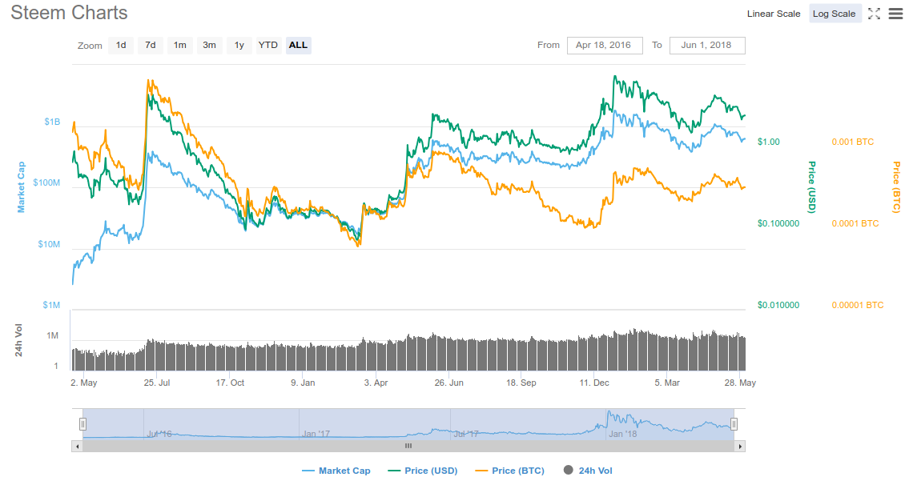Click the 0.0001 BTC axis label
This screenshot has height=481, width=921.
point(855,223)
